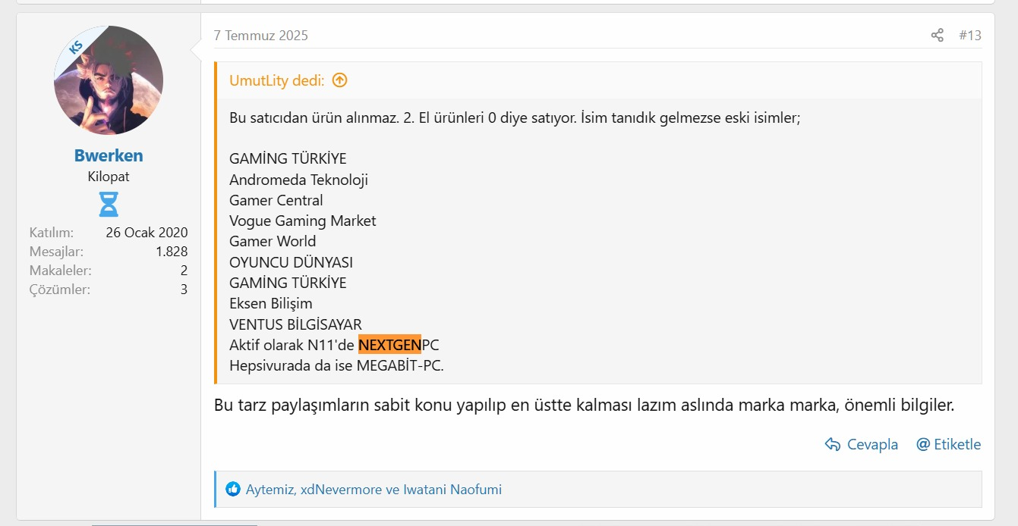Click the 'UmutLity dedi:' quote header
This screenshot has width=1018, height=526.
point(277,80)
